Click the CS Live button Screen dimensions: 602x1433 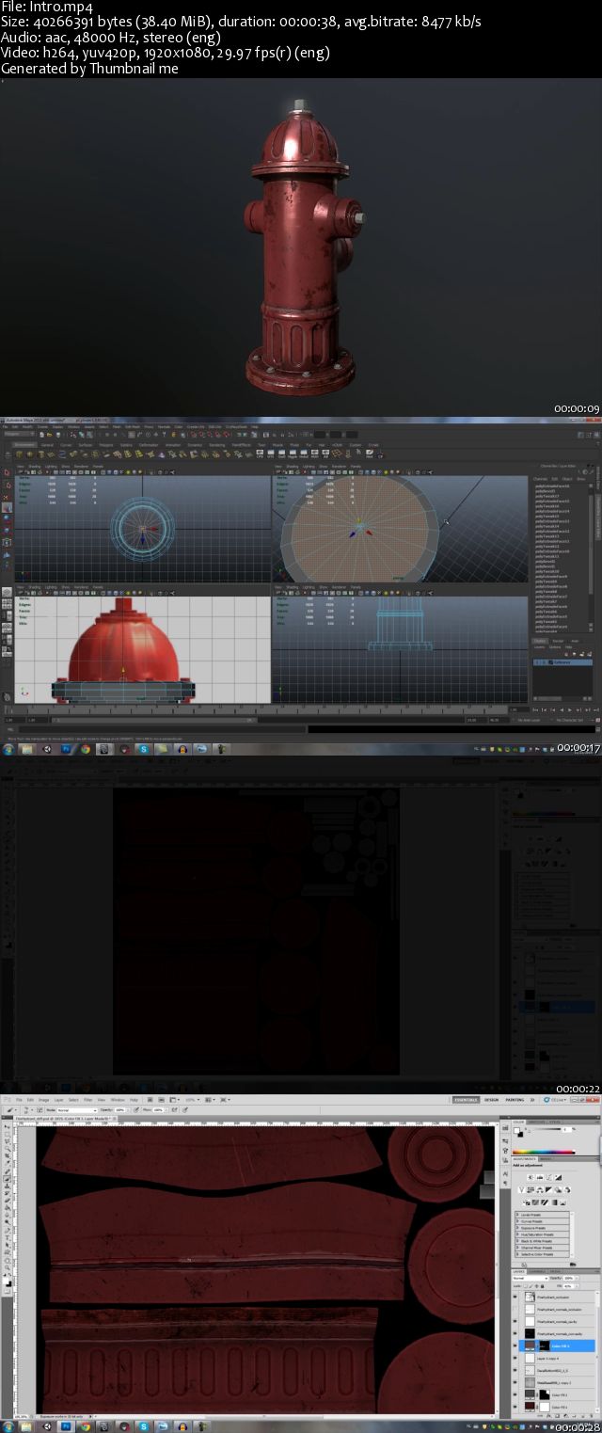[554, 1100]
